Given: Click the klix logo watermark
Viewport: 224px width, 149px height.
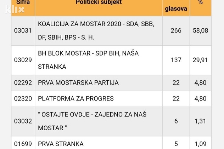Looking at the screenshot, I should pos(15,9).
